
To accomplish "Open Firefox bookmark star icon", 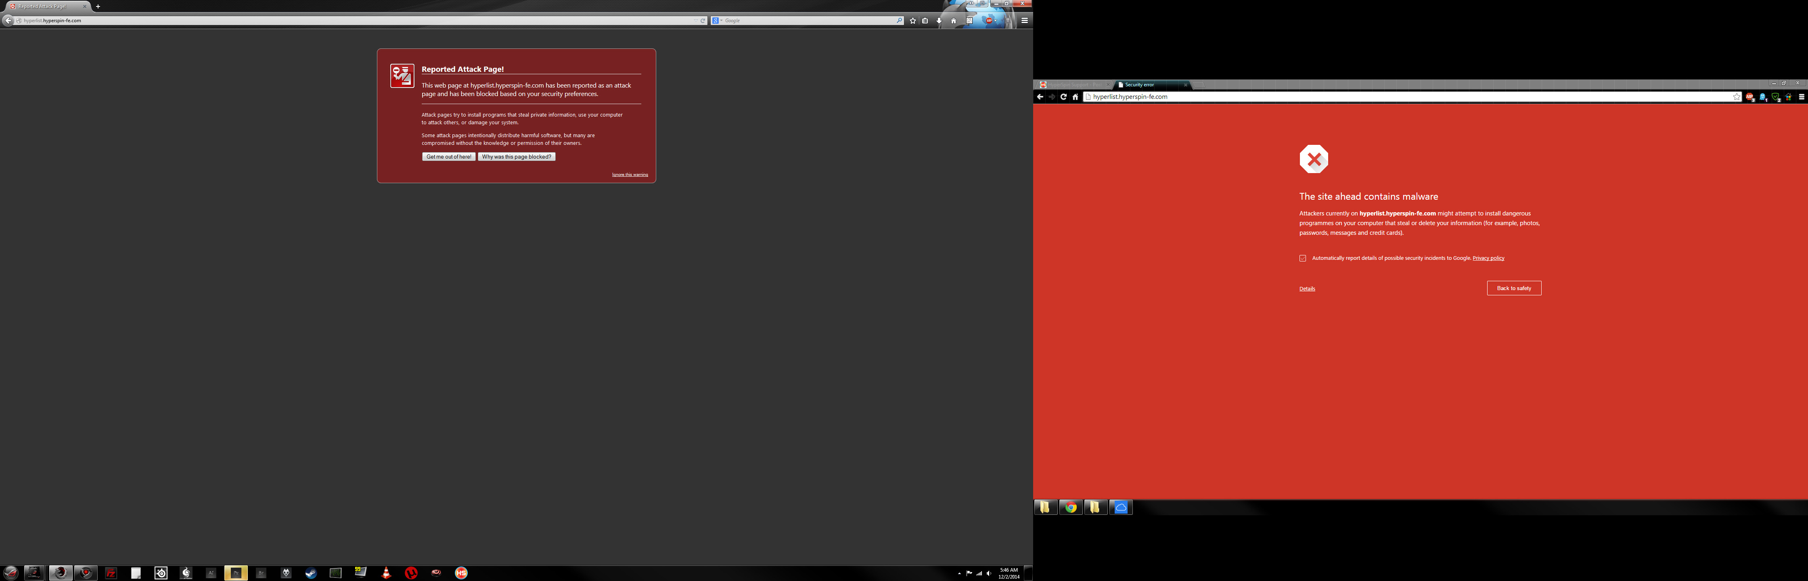I will [x=912, y=20].
